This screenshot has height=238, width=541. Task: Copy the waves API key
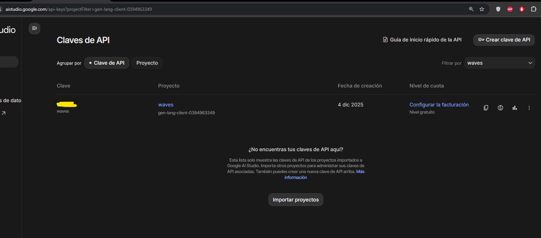click(x=486, y=108)
